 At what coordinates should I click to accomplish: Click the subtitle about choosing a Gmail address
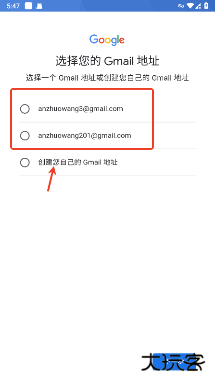pyautogui.click(x=107, y=78)
